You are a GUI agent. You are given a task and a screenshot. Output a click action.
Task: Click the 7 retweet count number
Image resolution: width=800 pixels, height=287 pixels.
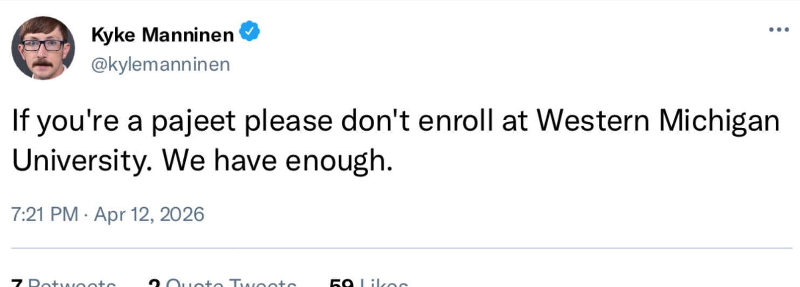(x=17, y=283)
